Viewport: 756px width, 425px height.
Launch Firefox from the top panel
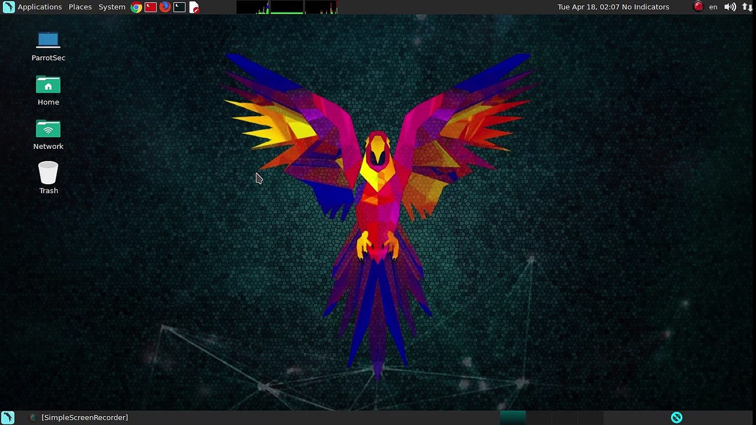pyautogui.click(x=165, y=7)
